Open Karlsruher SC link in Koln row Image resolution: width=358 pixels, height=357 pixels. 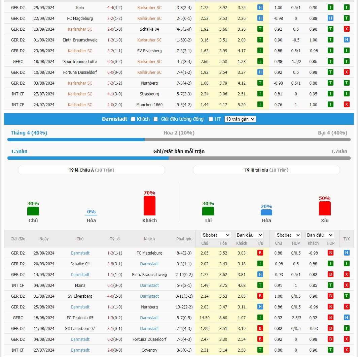coord(149,7)
